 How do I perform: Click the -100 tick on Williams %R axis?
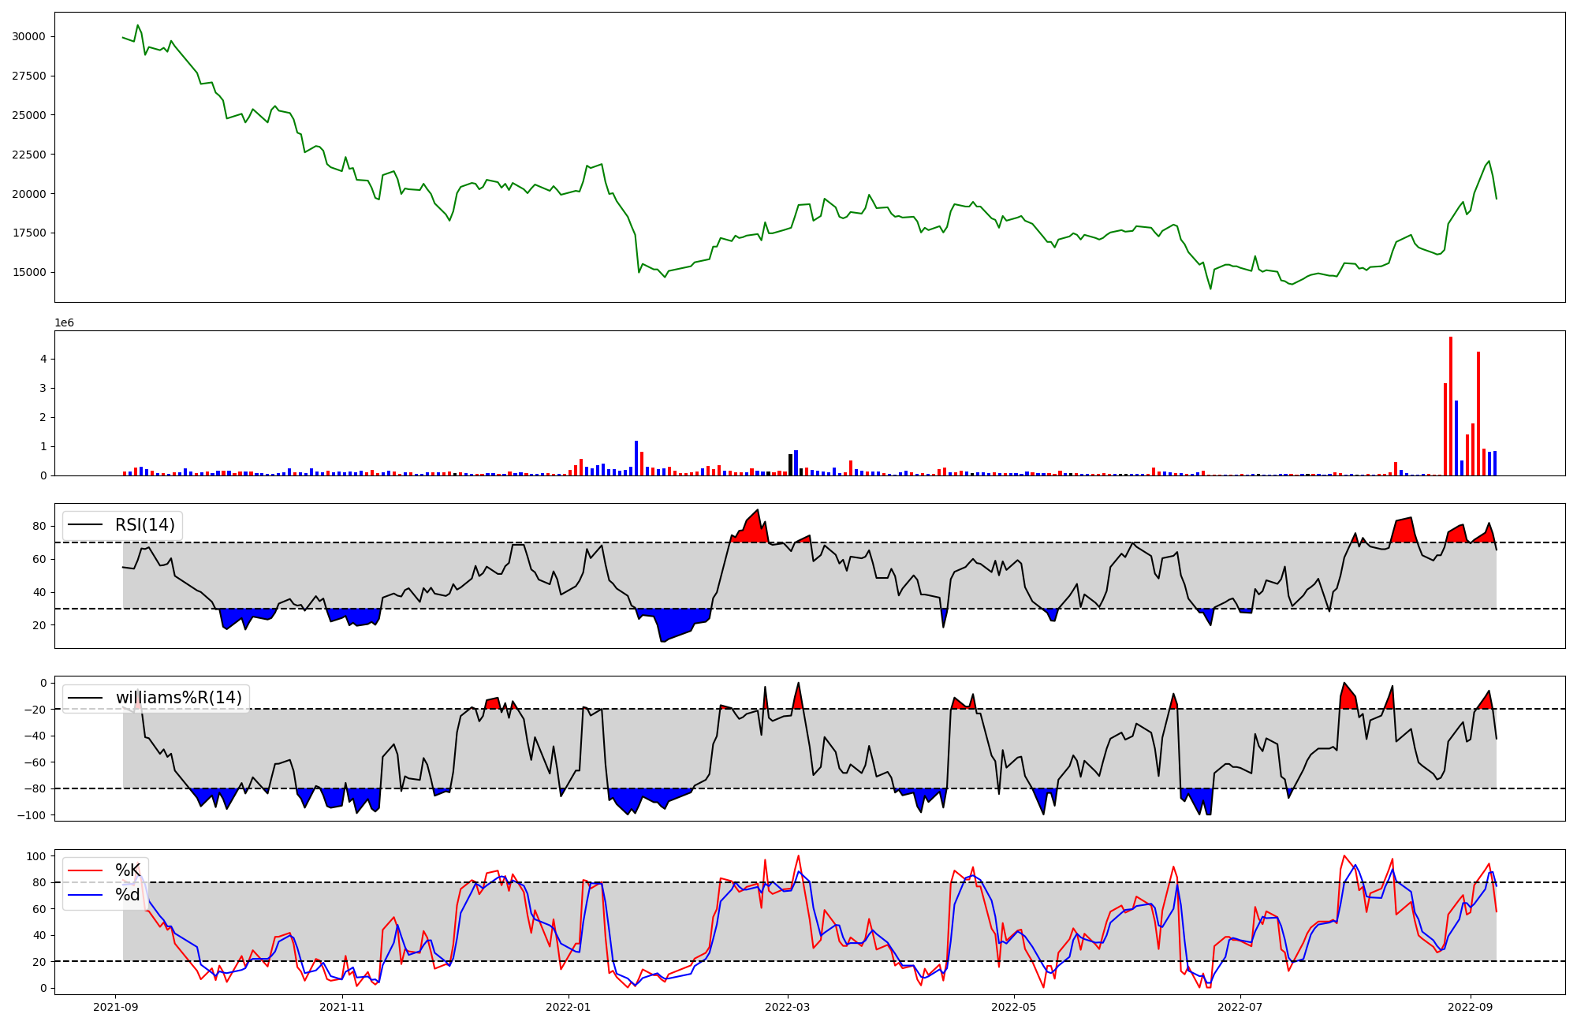[x=32, y=814]
